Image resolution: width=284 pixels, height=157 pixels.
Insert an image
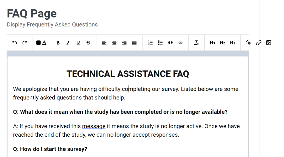[x=269, y=43]
